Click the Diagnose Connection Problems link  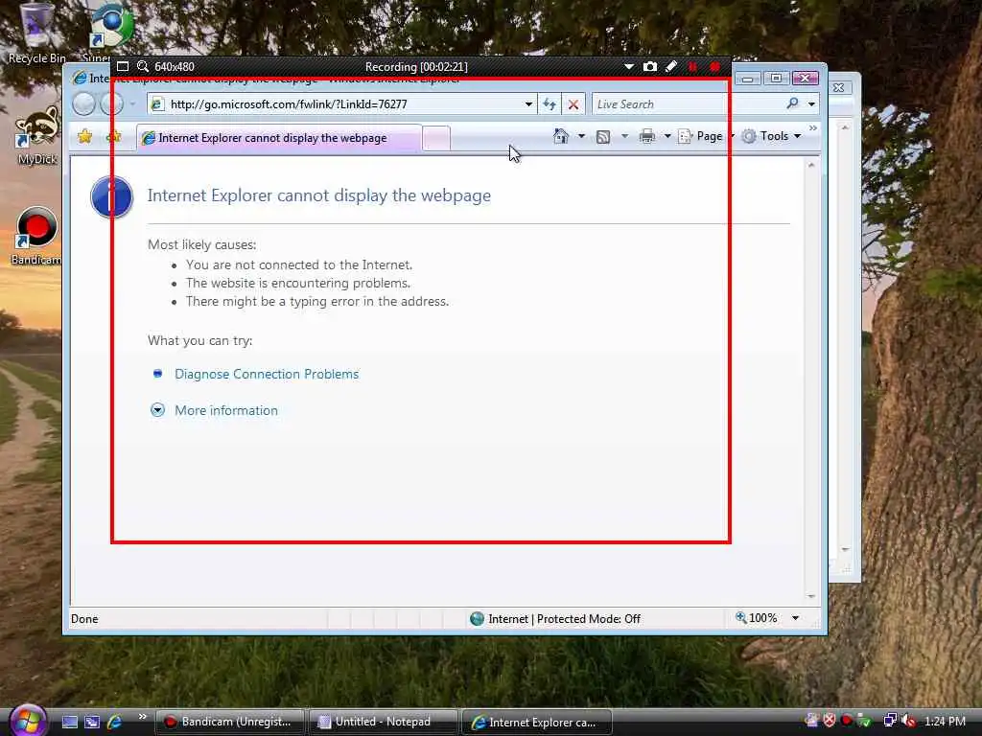267,374
